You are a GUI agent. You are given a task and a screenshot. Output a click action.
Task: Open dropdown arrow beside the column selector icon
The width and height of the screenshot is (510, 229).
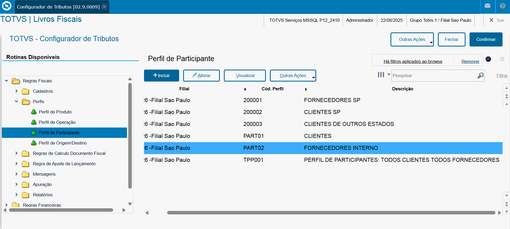click(x=389, y=75)
